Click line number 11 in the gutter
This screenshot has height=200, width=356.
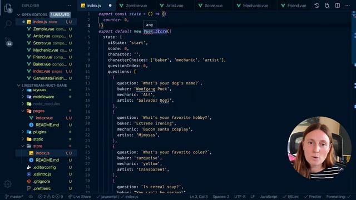point(88,72)
